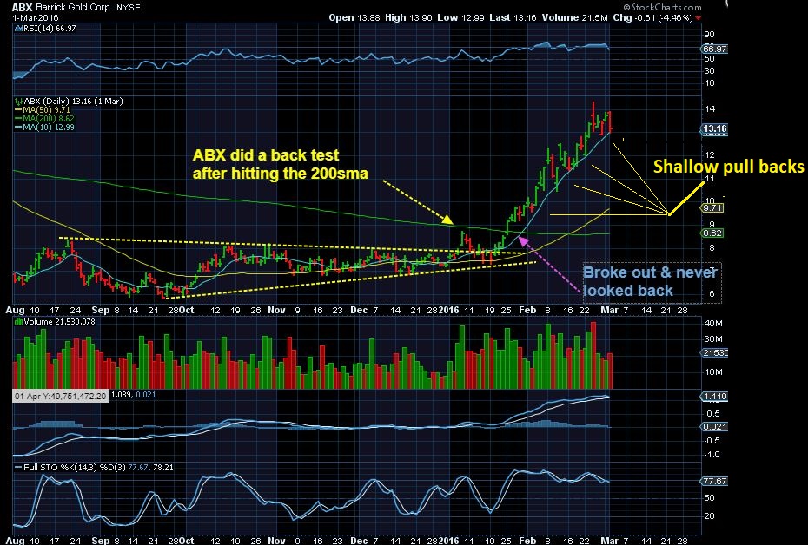The image size is (808, 545).
Task: Click Dec on the bottommost date axis
Action: tap(359, 541)
